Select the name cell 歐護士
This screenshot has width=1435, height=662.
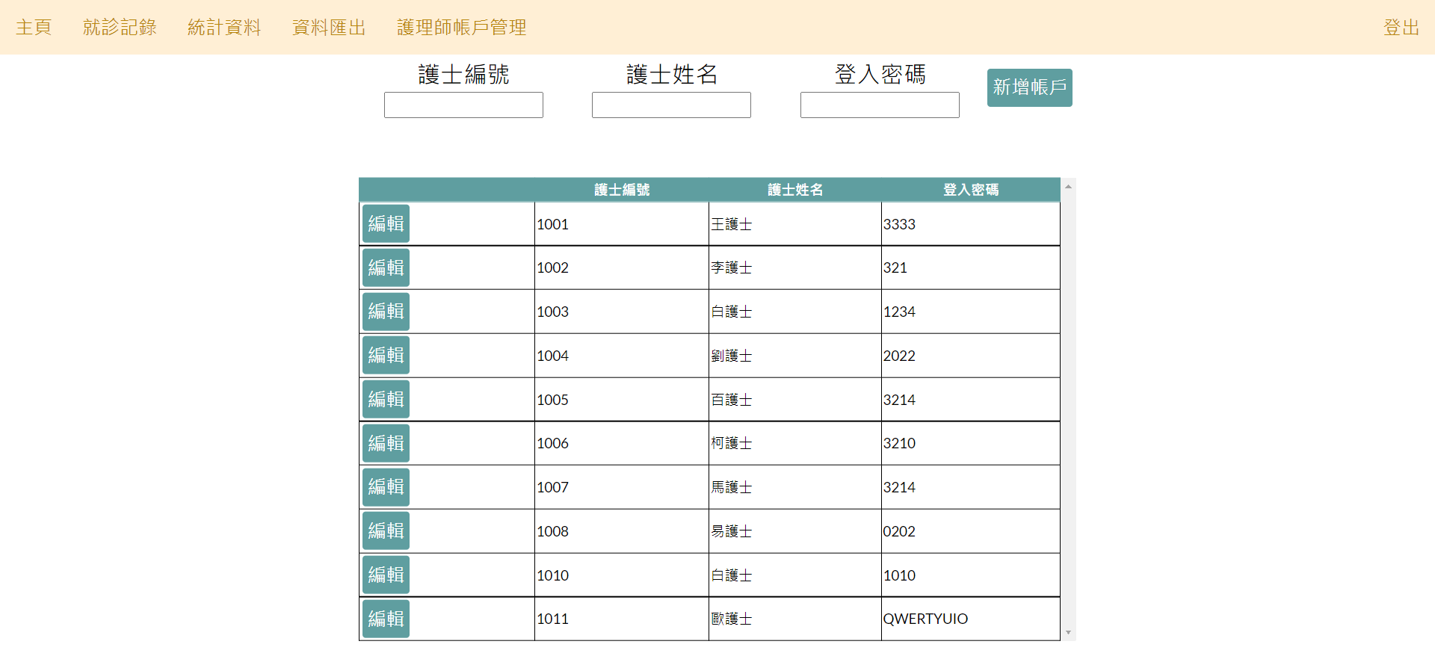pos(795,619)
